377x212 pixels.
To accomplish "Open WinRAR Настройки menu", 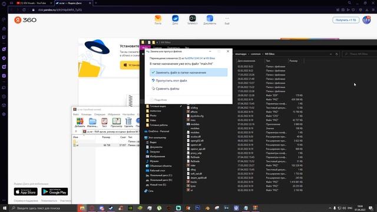I will (x=128, y=114).
